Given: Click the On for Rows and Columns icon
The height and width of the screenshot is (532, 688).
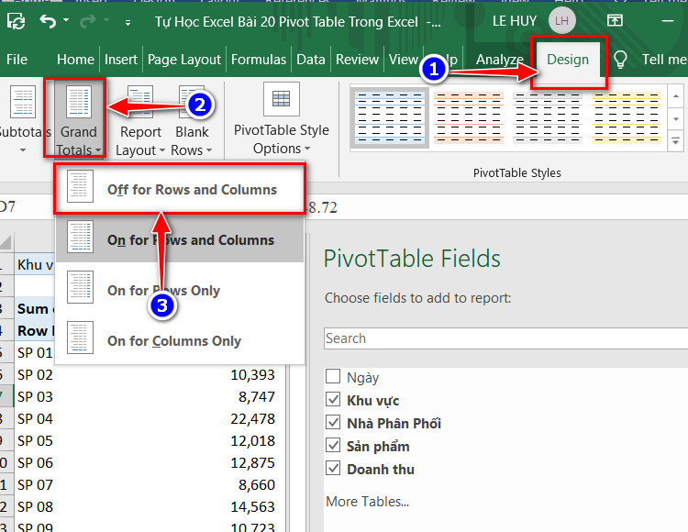Looking at the screenshot, I should [81, 237].
